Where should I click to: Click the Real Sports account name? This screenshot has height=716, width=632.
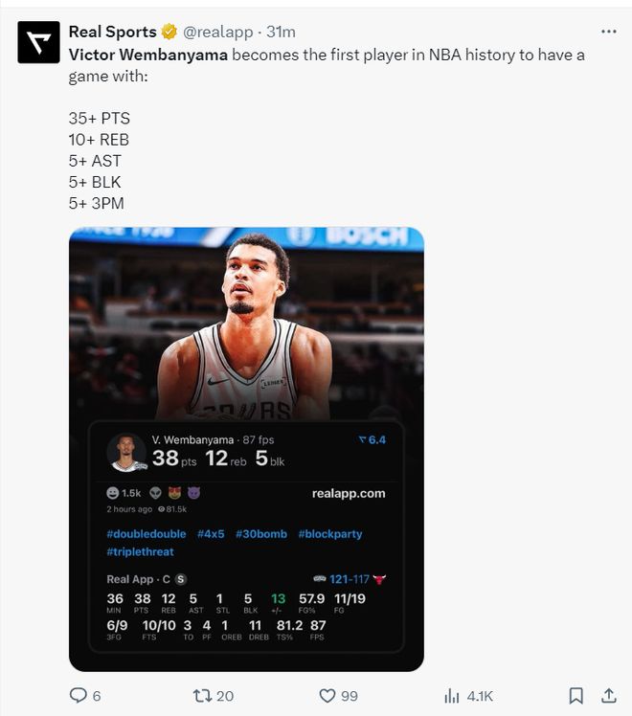[112, 32]
